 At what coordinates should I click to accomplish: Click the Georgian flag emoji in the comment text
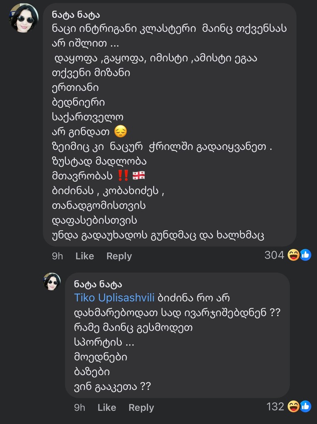pos(138,176)
